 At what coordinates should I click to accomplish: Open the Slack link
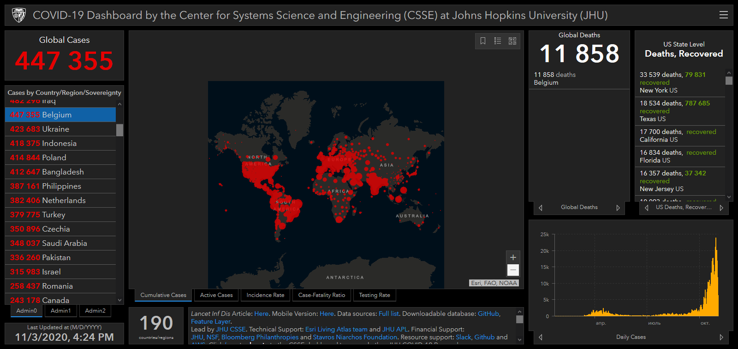pyautogui.click(x=464, y=337)
